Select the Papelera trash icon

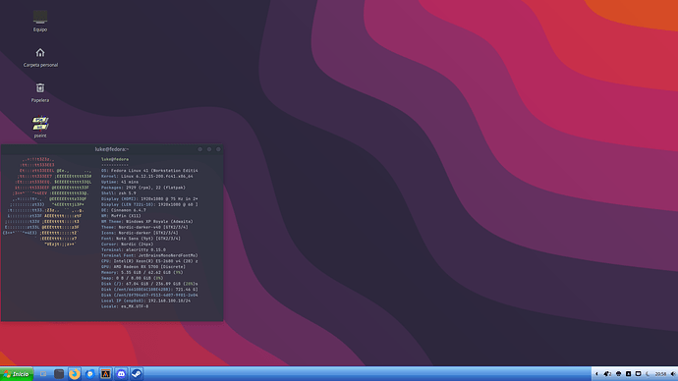click(x=40, y=92)
